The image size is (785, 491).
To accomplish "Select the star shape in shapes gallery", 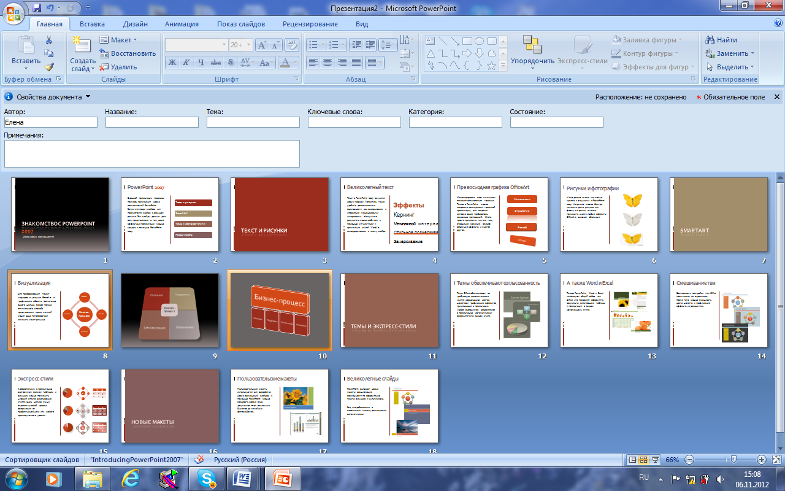I will coord(491,66).
